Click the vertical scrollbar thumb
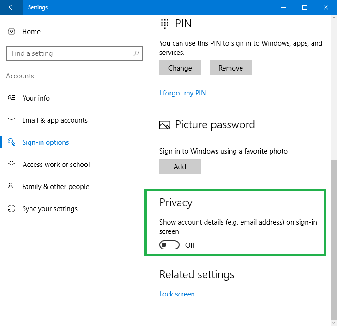The width and height of the screenshot is (337, 326). pos(334,240)
